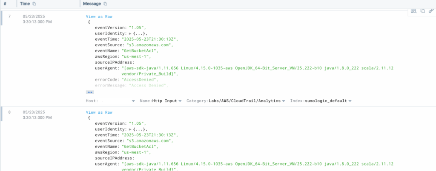Click eventTime value in message 7
Viewport: 436px width, 171px height.
click(149, 39)
